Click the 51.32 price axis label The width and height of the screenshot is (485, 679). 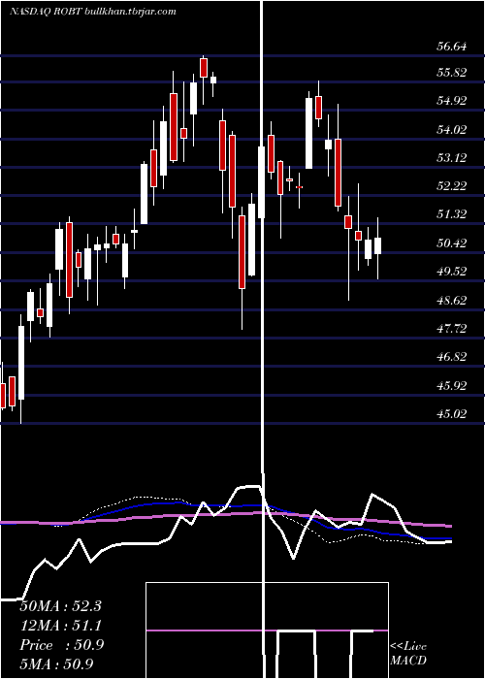(452, 214)
